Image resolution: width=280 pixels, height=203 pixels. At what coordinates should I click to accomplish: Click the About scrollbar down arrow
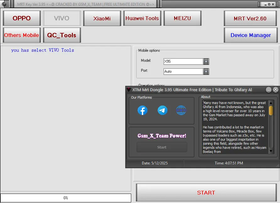pos(271,151)
